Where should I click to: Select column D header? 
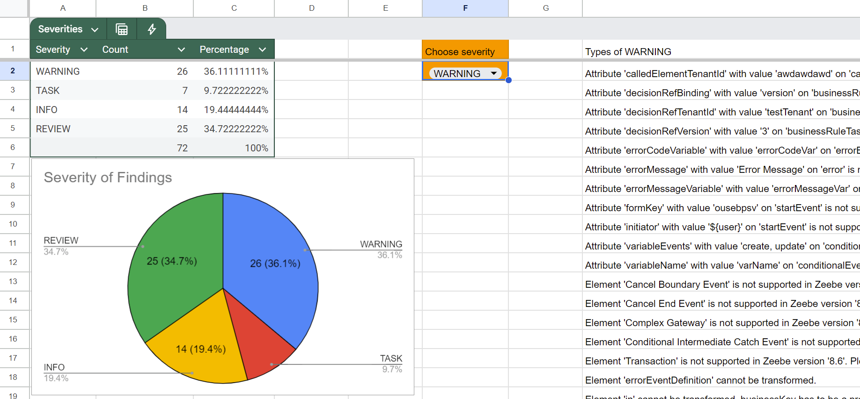point(311,8)
